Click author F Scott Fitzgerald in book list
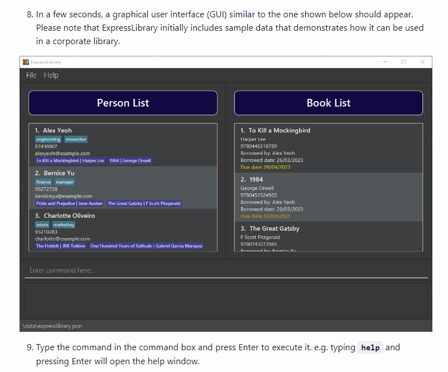Screen dimensions: 448x372 coord(260,237)
